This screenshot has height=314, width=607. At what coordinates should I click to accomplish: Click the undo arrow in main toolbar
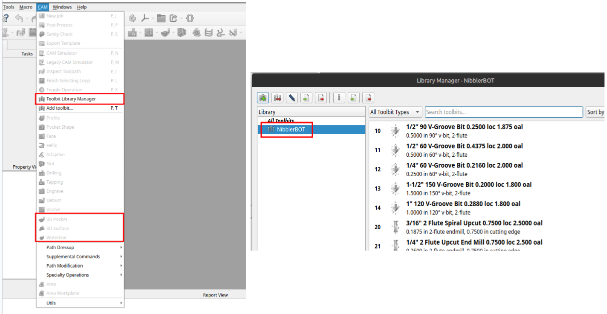[19, 18]
